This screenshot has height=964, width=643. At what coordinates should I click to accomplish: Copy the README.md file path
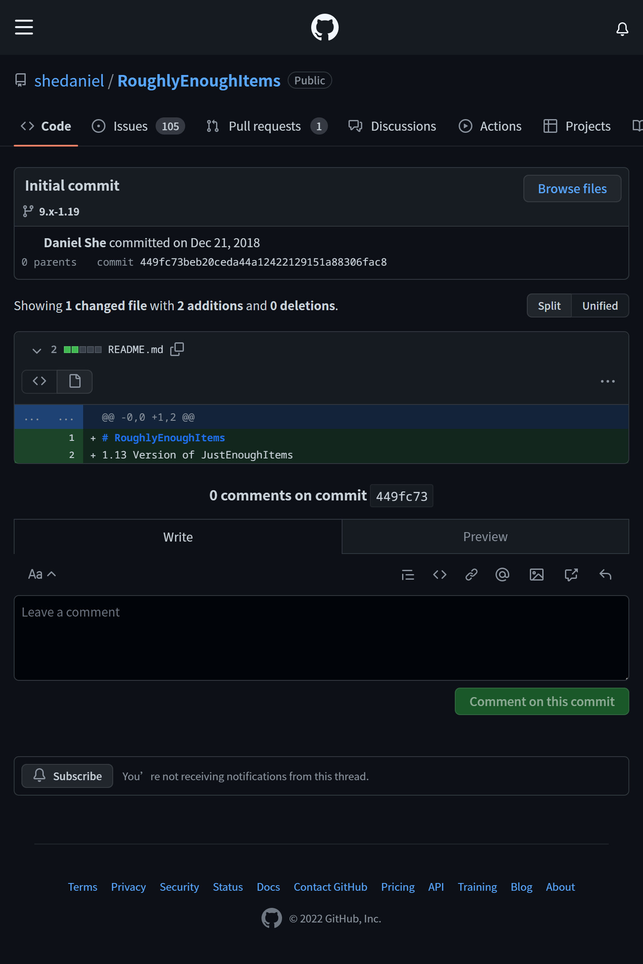[177, 349]
